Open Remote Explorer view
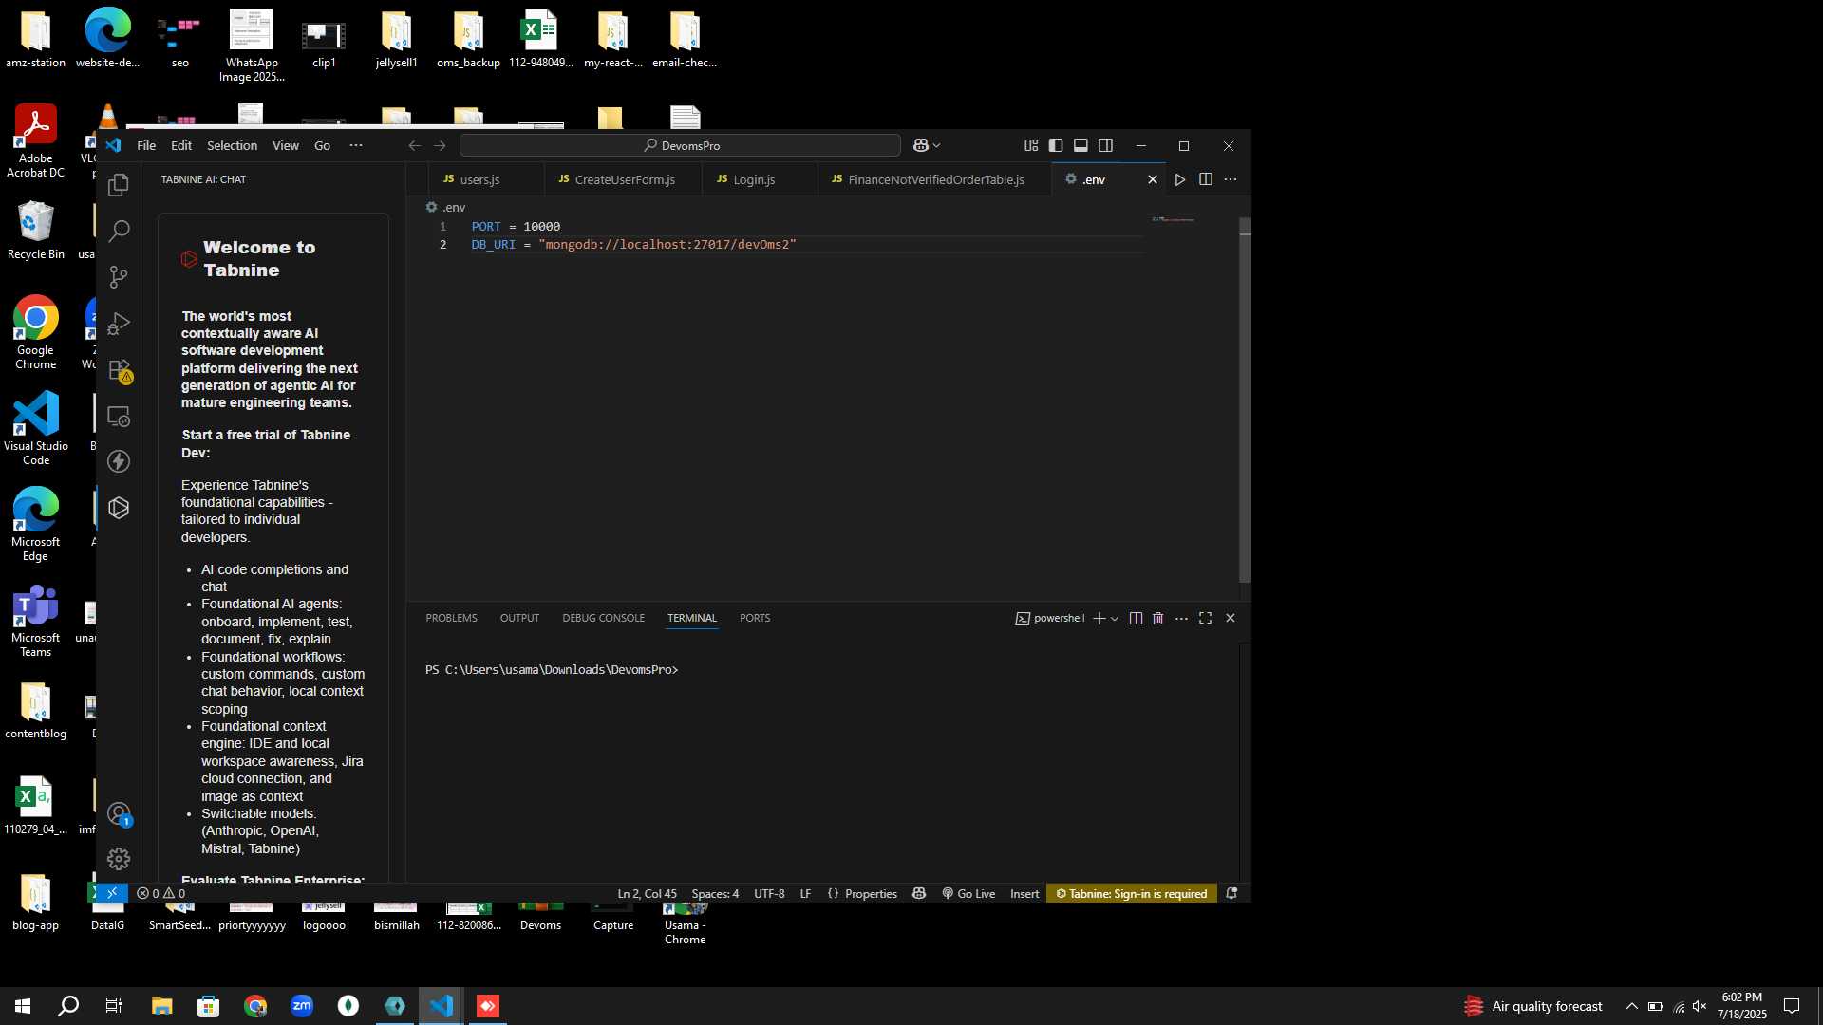 (119, 416)
